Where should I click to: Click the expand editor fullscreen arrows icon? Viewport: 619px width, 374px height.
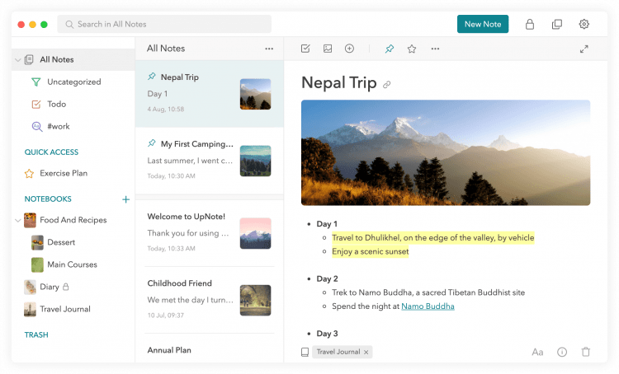pos(584,49)
